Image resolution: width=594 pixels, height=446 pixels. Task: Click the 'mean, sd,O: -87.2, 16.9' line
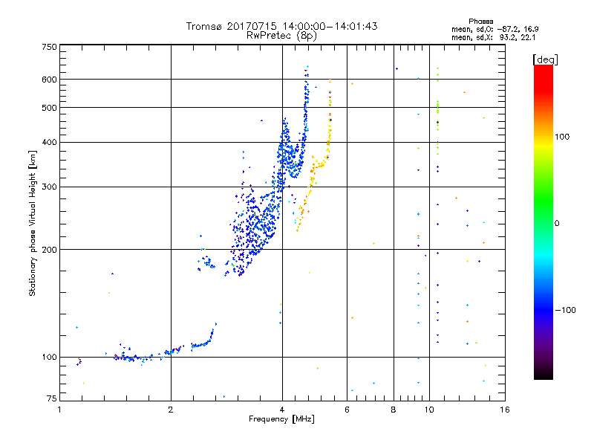(x=495, y=29)
